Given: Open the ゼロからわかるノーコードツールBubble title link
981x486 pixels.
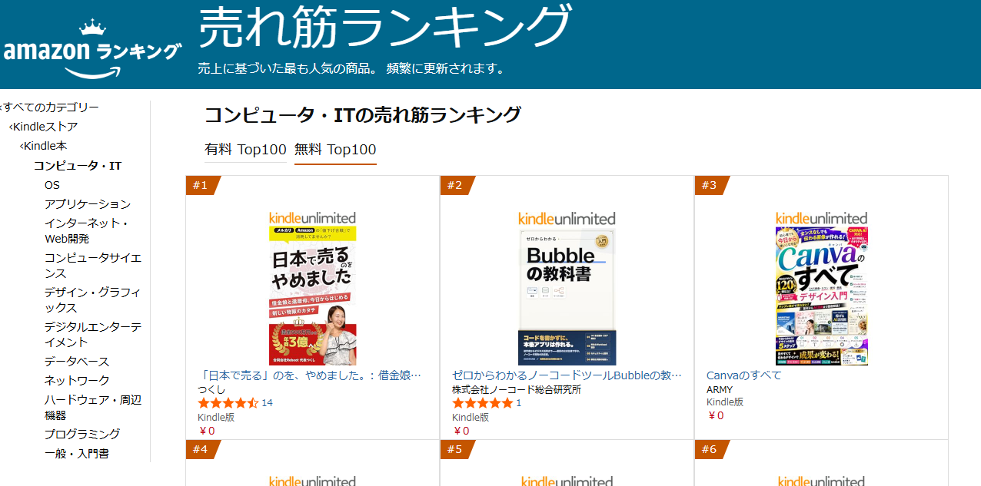Looking at the screenshot, I should (x=567, y=375).
